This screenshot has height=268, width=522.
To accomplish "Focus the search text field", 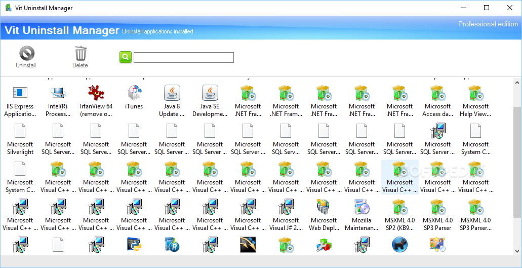I will (x=184, y=57).
